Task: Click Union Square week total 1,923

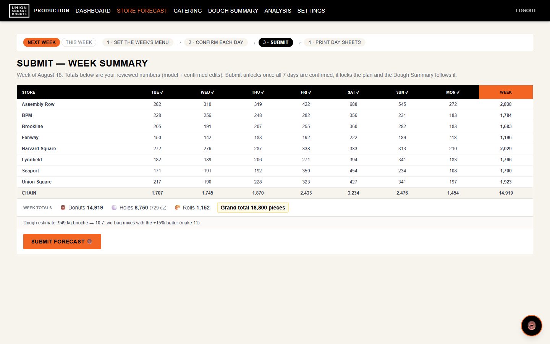Action: tap(506, 182)
